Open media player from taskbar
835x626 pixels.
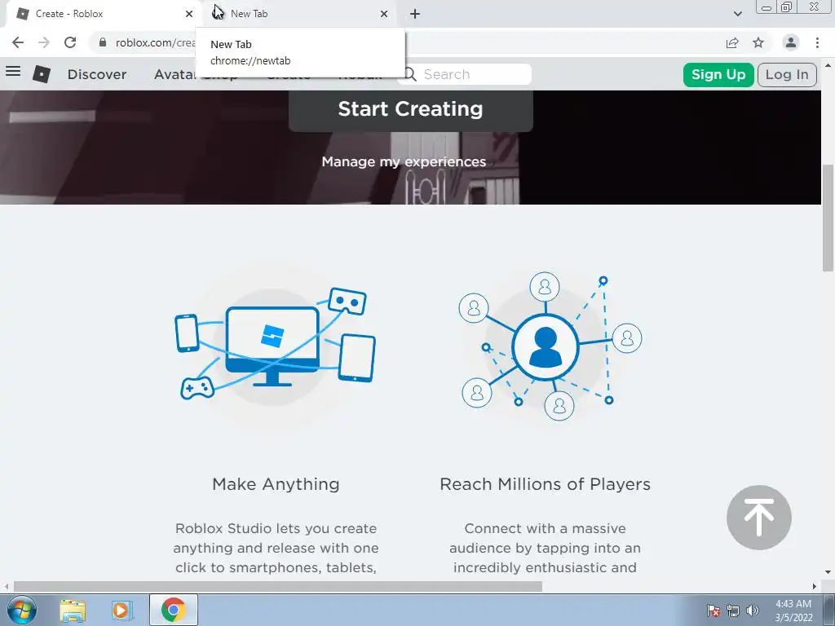[x=121, y=611]
